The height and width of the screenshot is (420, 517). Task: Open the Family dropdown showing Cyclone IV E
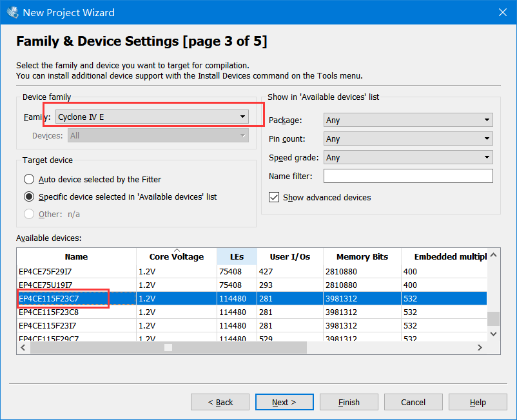[x=243, y=117]
